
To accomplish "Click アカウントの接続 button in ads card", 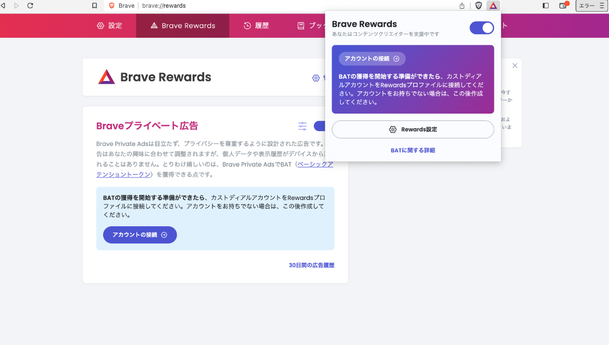I will click(x=140, y=235).
